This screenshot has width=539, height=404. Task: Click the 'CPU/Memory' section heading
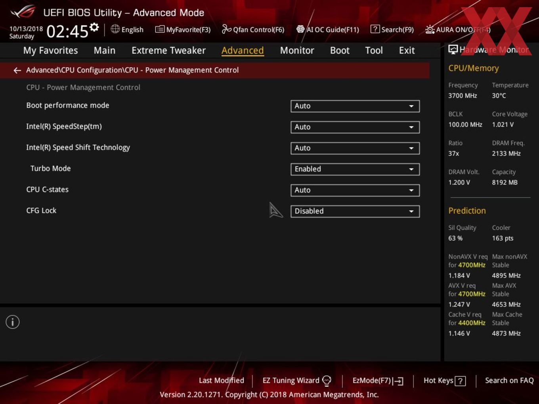(473, 68)
